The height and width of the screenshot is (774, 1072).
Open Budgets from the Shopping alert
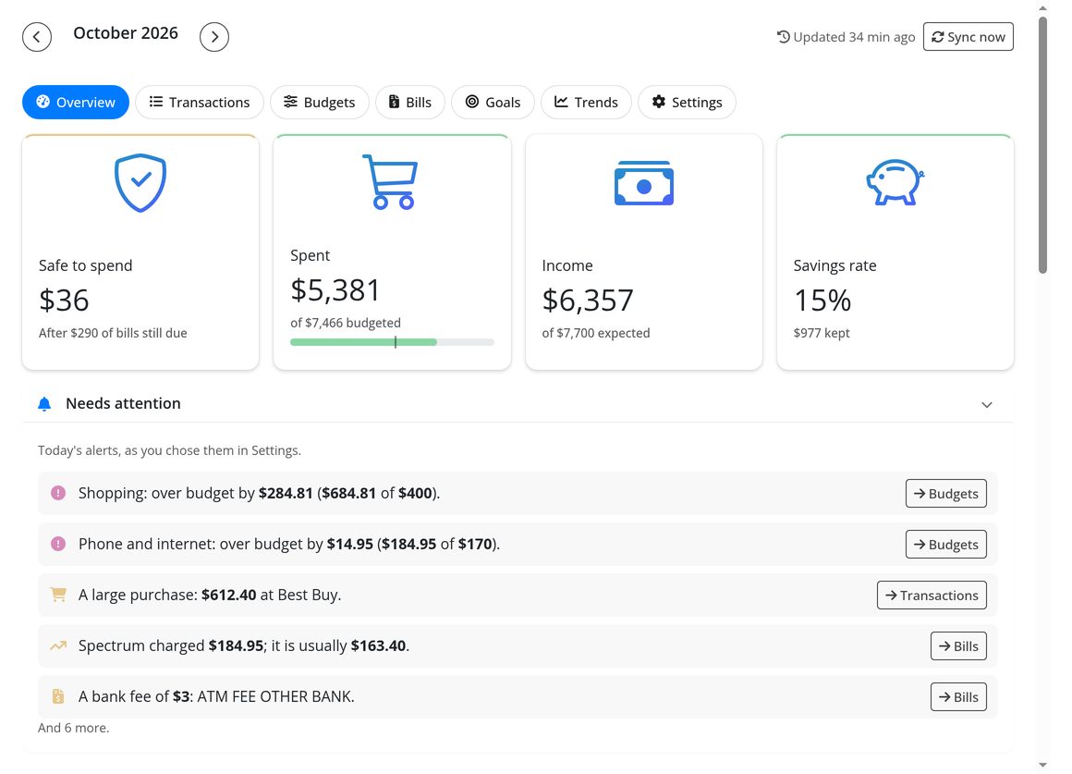(945, 494)
